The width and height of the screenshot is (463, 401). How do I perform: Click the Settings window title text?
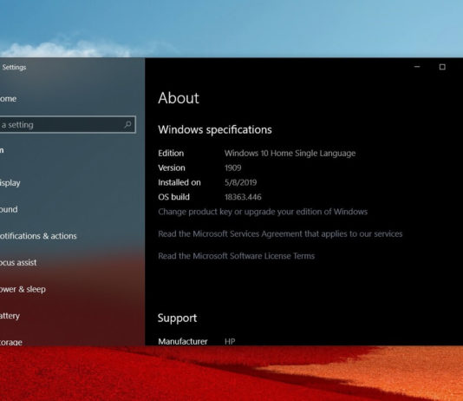click(14, 68)
